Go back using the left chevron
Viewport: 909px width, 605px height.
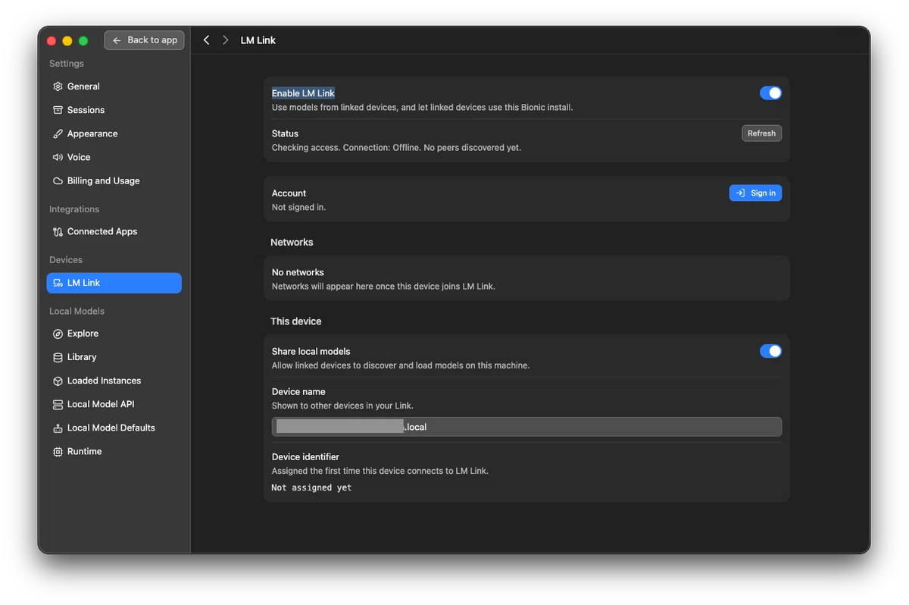pyautogui.click(x=206, y=40)
